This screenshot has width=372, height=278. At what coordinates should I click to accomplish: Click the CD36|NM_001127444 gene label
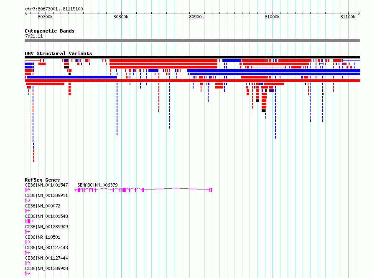pos(46,258)
